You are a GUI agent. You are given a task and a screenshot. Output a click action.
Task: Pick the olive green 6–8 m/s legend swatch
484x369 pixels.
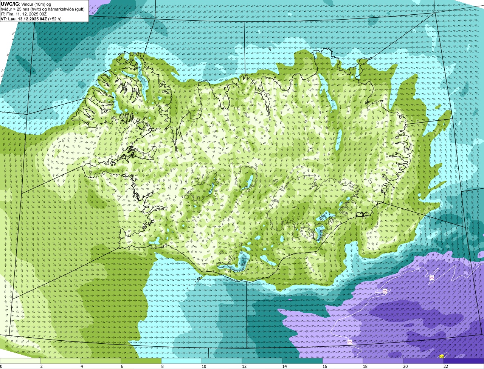pos(141,361)
